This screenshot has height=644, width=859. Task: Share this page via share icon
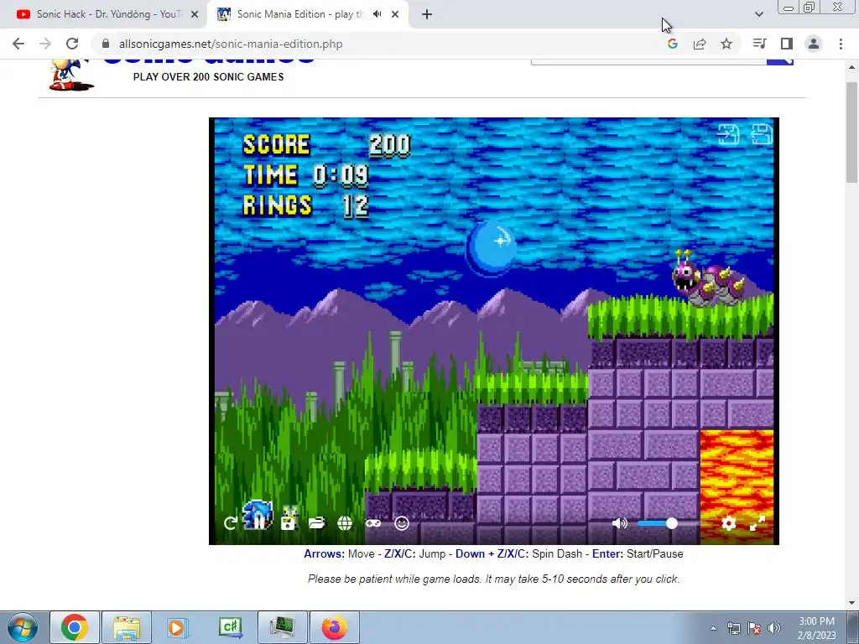[700, 44]
